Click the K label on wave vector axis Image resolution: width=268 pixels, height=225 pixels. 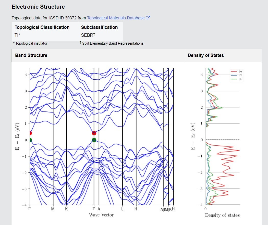tap(66, 209)
